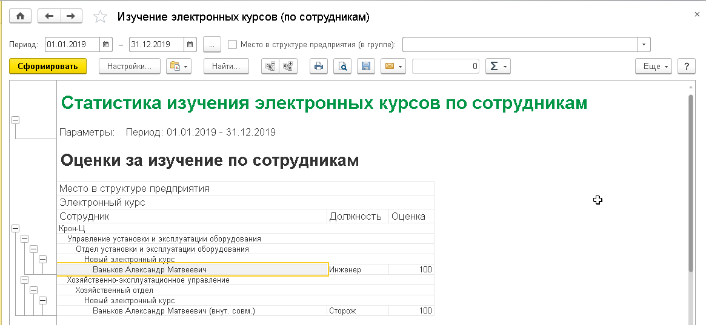The height and width of the screenshot is (325, 706).
Task: Add this report to favorites star
Action: [x=100, y=17]
